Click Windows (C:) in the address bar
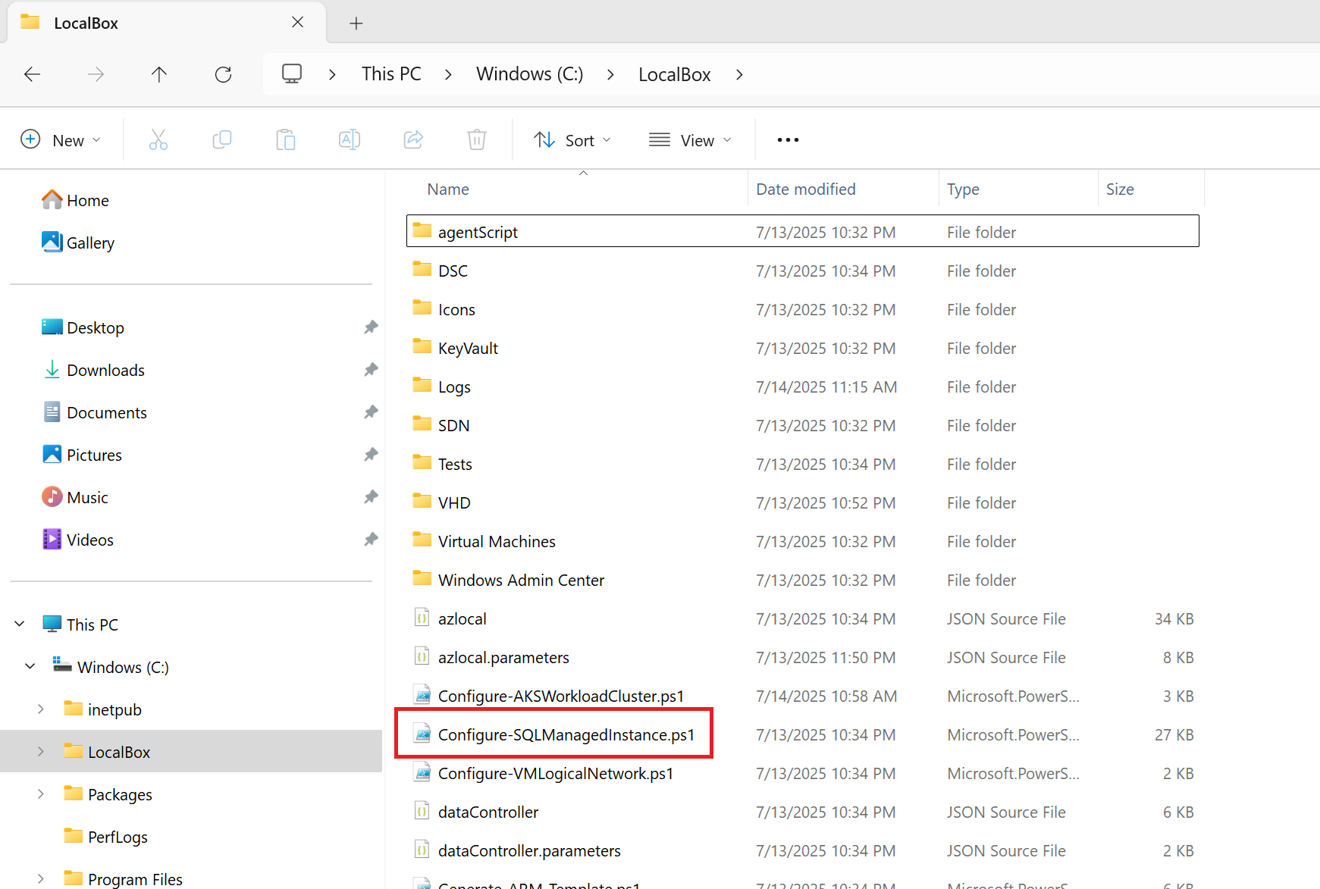Screen dimensions: 1320x889 coord(529,74)
